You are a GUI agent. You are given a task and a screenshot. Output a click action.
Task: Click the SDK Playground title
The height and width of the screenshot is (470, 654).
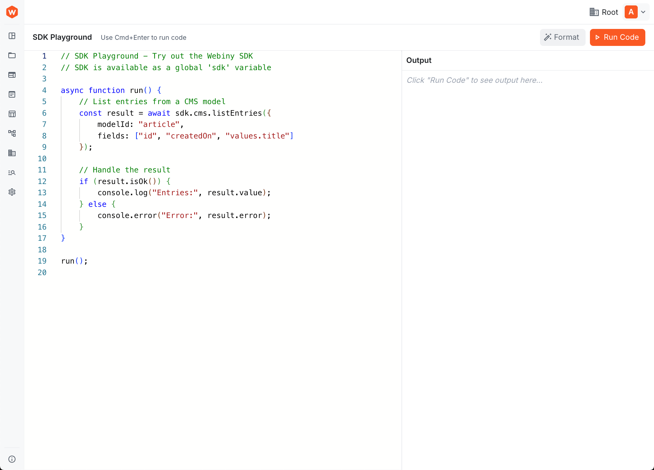62,37
